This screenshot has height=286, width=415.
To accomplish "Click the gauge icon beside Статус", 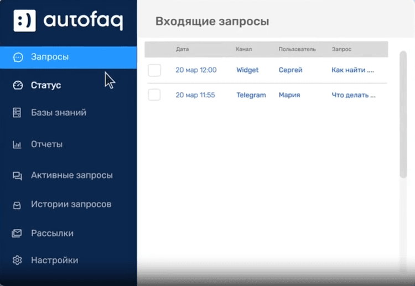I will pyautogui.click(x=18, y=85).
